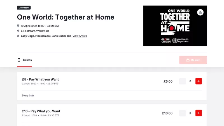Increase £10 ticket quantity with plus
This screenshot has height=126, width=224.
tap(199, 113)
